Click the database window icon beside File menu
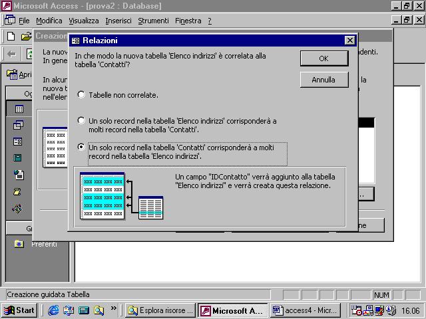This screenshot has width=426, height=319. click(x=10, y=21)
